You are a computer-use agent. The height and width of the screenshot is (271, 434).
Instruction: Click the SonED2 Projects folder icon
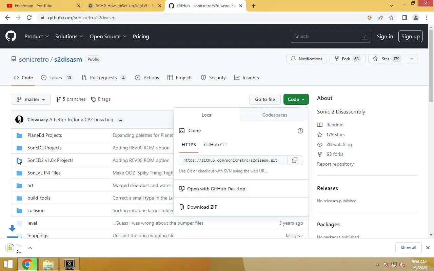tap(19, 148)
